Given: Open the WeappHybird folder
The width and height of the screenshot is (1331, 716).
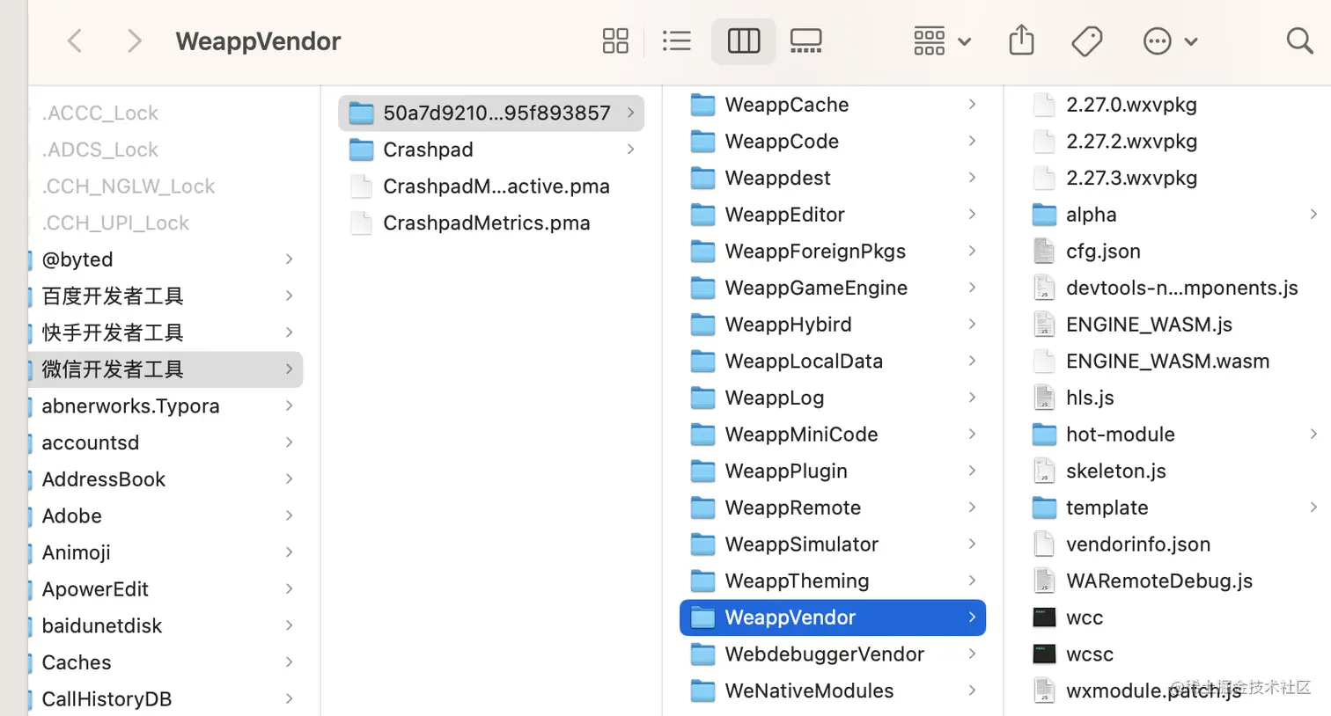Looking at the screenshot, I should 833,325.
